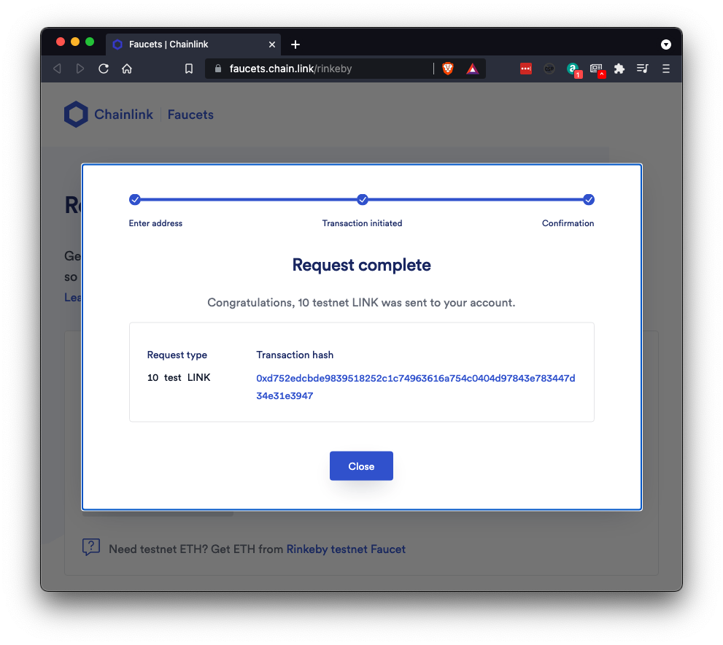The width and height of the screenshot is (723, 645).
Task: Open the green extension with badge 1
Action: point(573,69)
